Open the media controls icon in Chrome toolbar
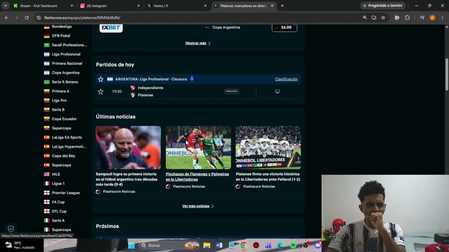Screen dimensions: 449x252 422,17
